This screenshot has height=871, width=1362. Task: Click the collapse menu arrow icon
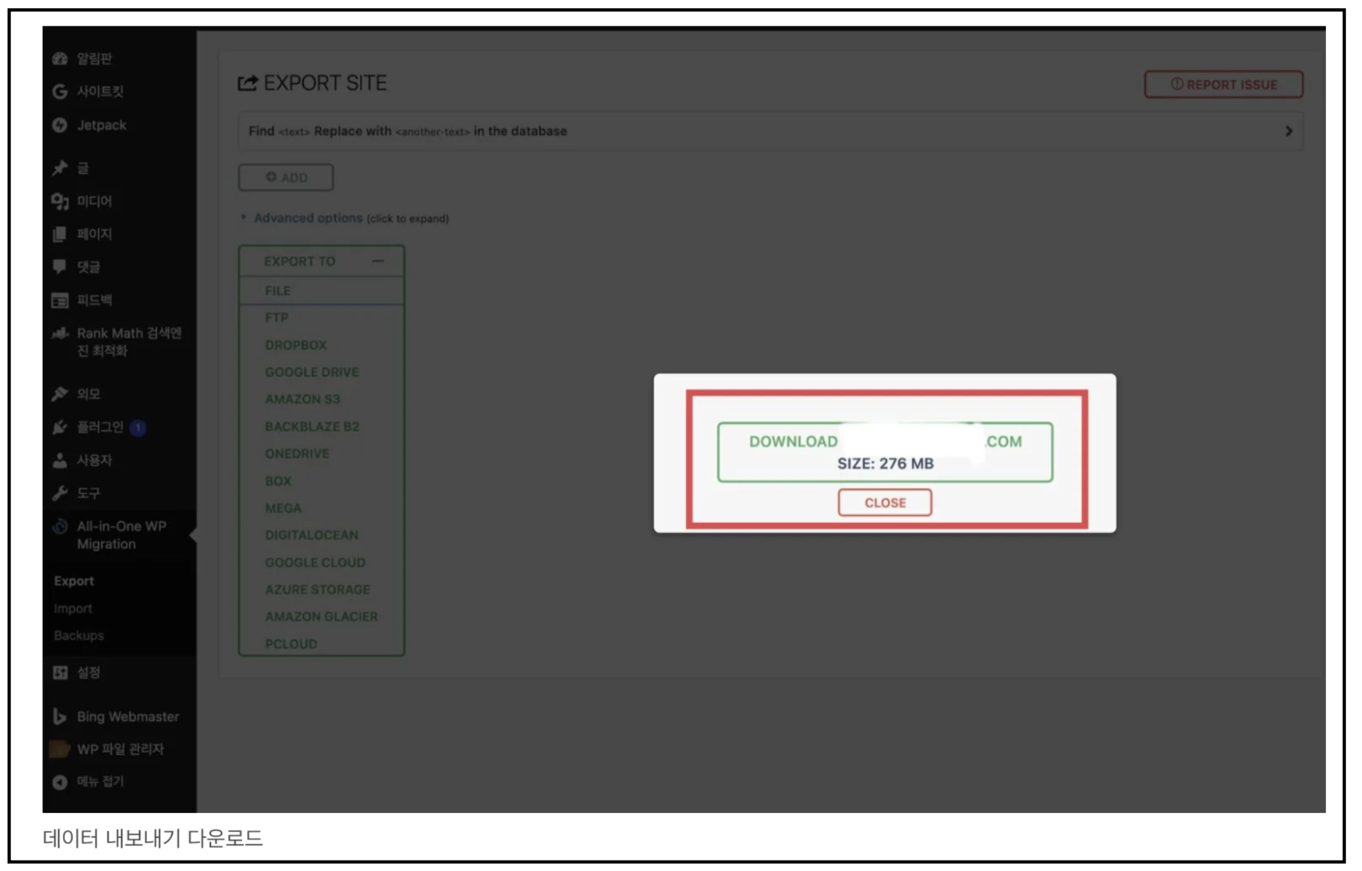point(60,782)
